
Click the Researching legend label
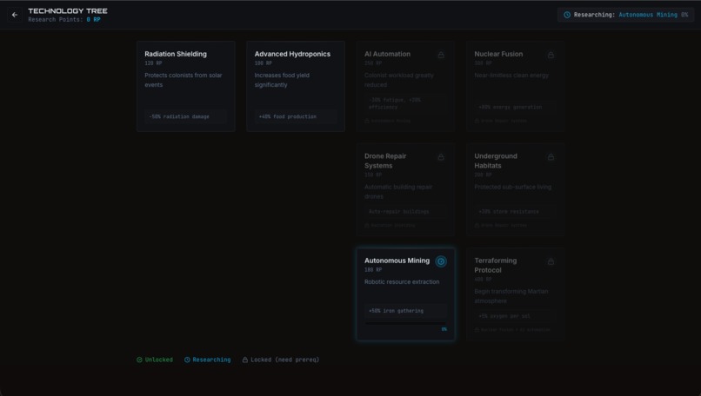(x=211, y=360)
